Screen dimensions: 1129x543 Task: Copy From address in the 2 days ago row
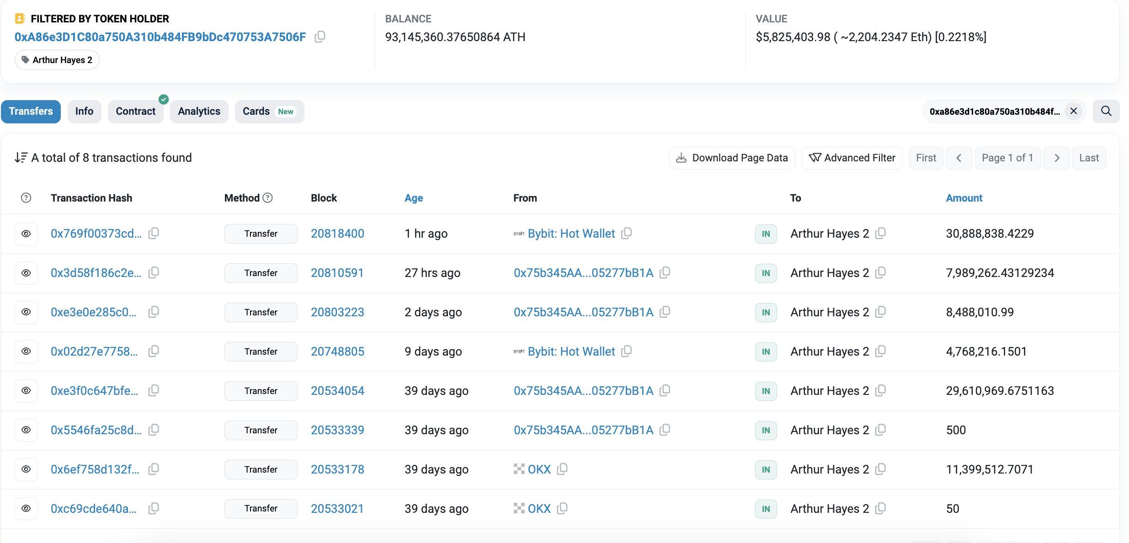point(665,312)
